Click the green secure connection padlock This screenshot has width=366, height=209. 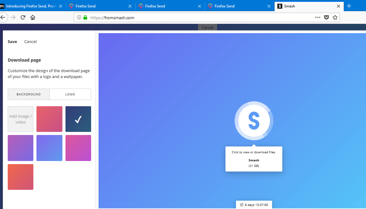tap(85, 18)
